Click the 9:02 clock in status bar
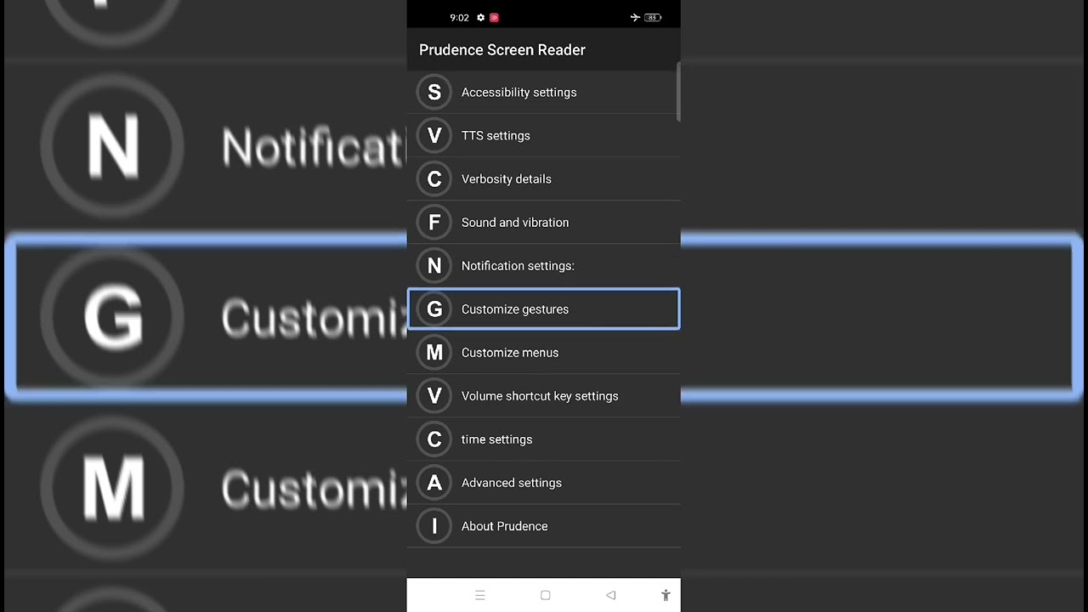 [x=459, y=17]
